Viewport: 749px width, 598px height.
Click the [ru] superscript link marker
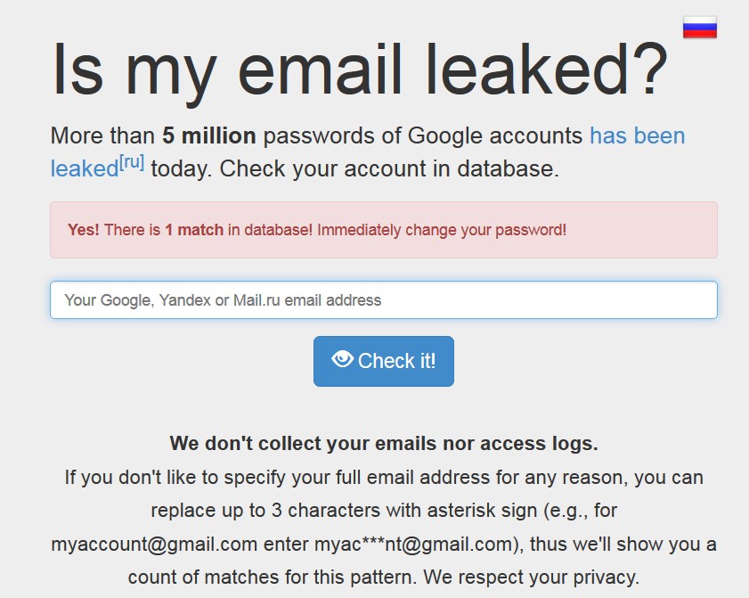point(131,163)
